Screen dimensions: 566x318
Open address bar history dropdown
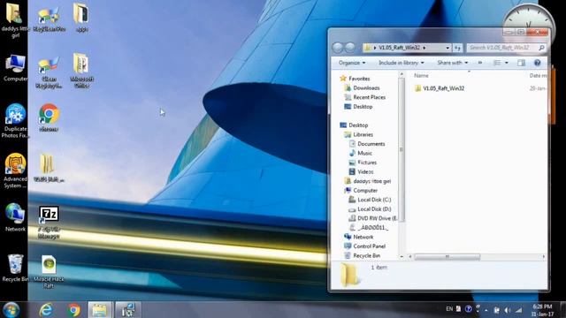click(447, 48)
